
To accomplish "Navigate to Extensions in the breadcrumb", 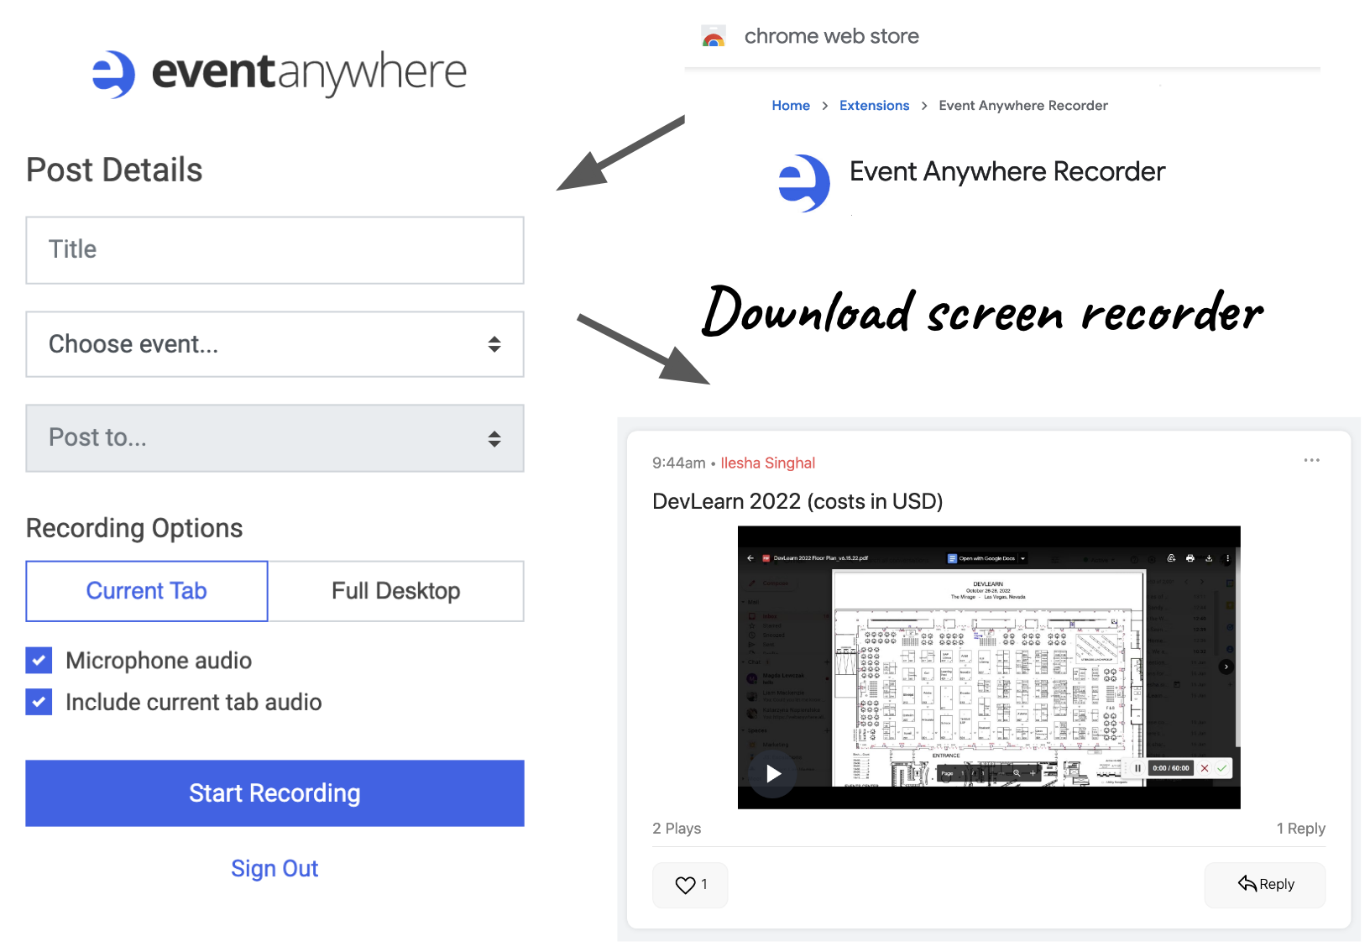I will coord(874,105).
